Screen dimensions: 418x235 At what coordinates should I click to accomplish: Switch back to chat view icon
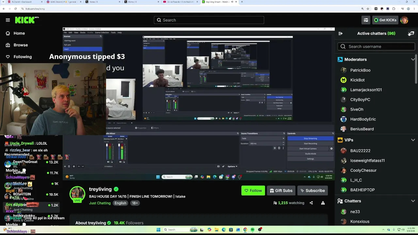[x=412, y=33]
